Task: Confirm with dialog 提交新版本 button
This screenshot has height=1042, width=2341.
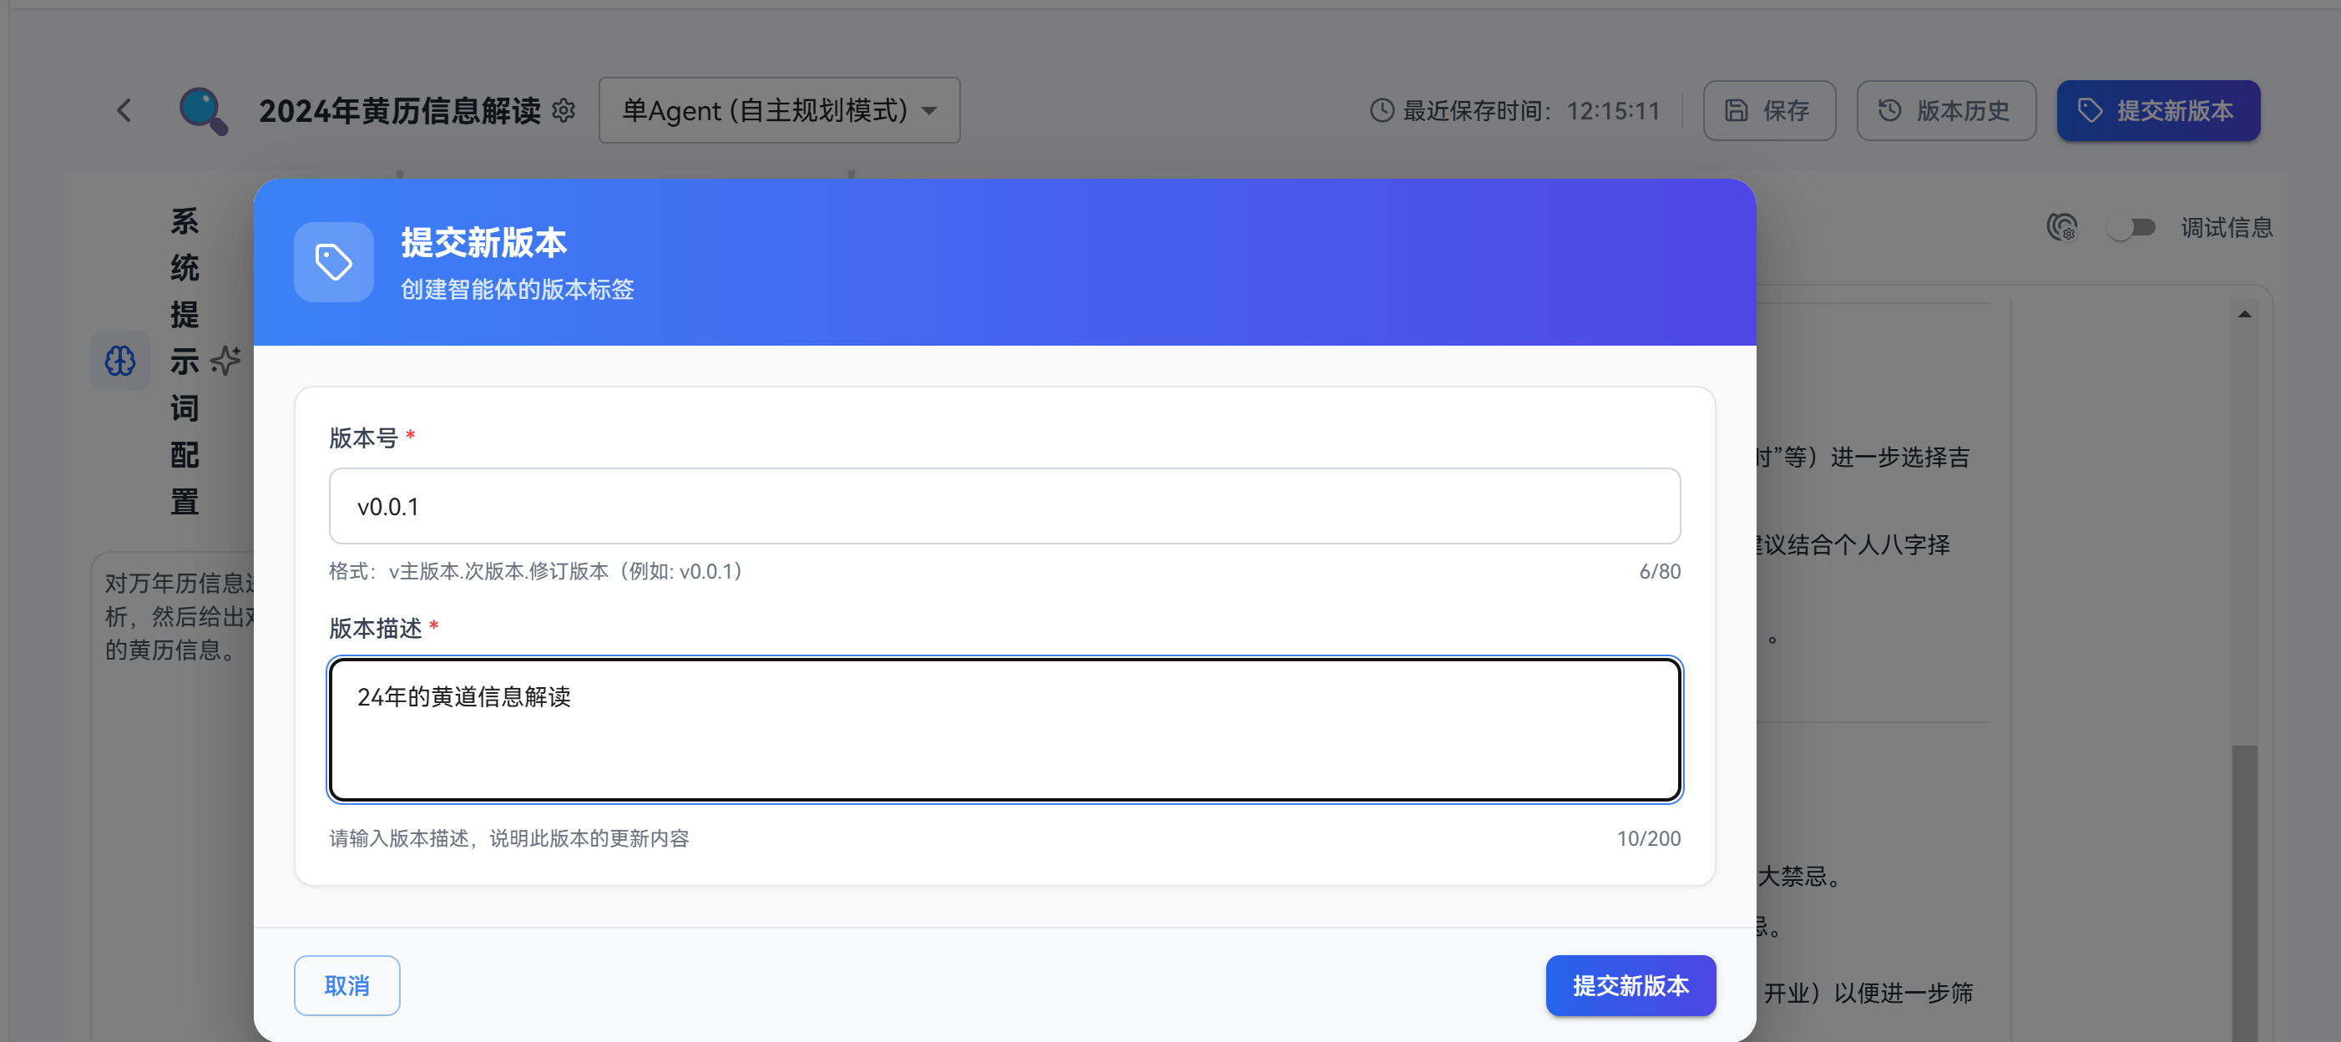Action: click(1631, 984)
